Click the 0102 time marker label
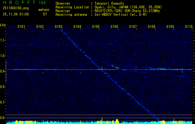Viewport: 195px width, 124px height. point(40,27)
